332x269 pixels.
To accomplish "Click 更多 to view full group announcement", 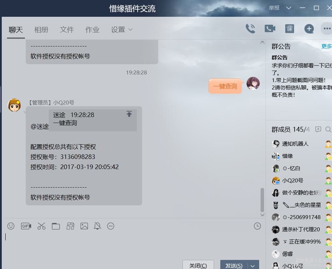I will point(326,46).
